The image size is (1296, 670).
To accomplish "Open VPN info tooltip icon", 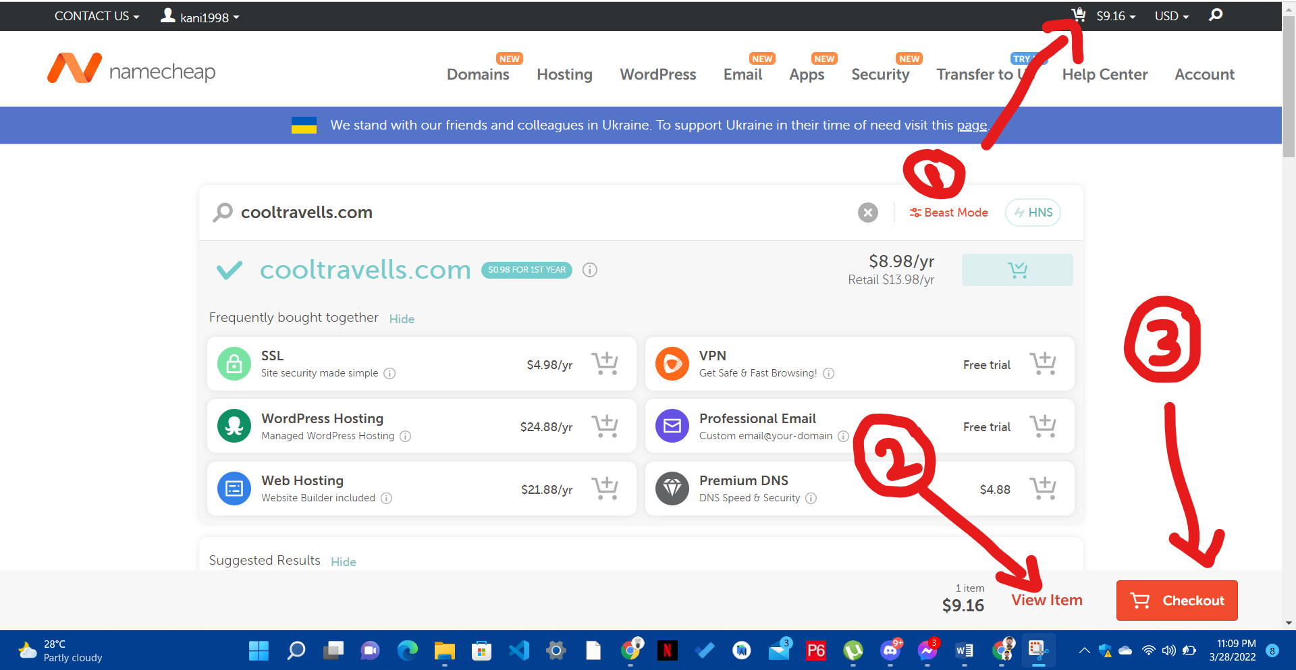I will tap(829, 373).
